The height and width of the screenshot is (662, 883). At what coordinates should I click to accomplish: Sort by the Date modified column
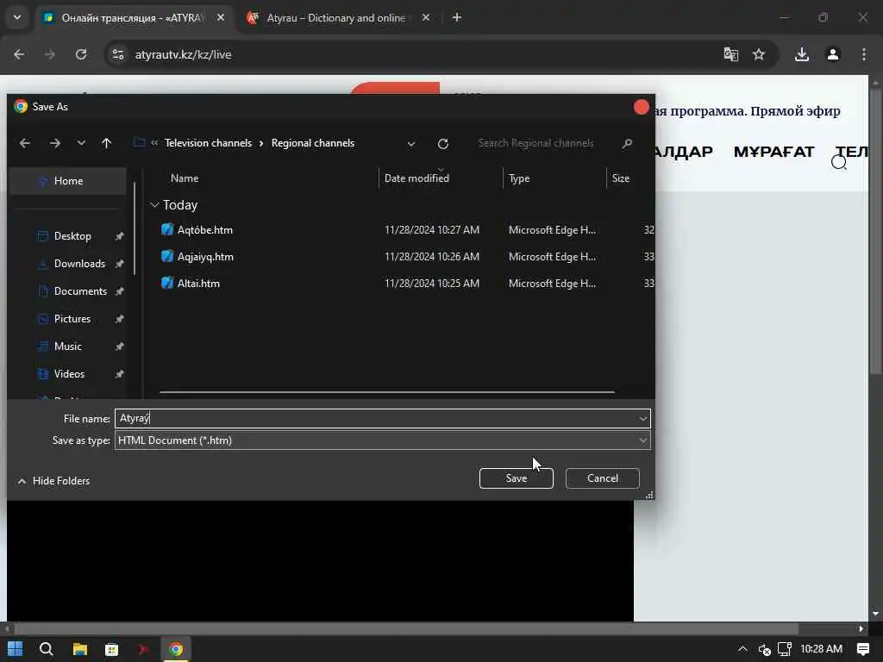[x=416, y=178]
